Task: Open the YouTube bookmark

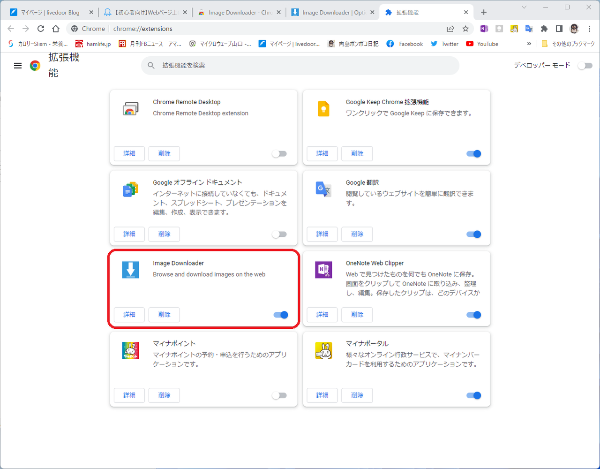Action: (482, 44)
